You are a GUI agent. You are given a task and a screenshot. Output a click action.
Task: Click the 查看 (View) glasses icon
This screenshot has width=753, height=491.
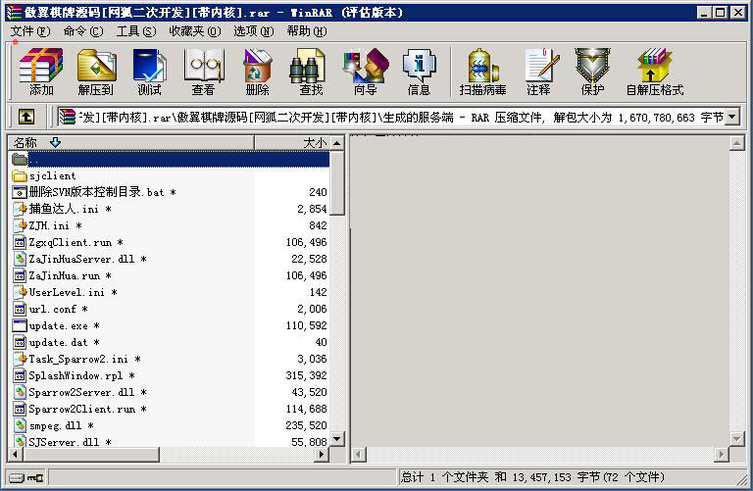(203, 73)
